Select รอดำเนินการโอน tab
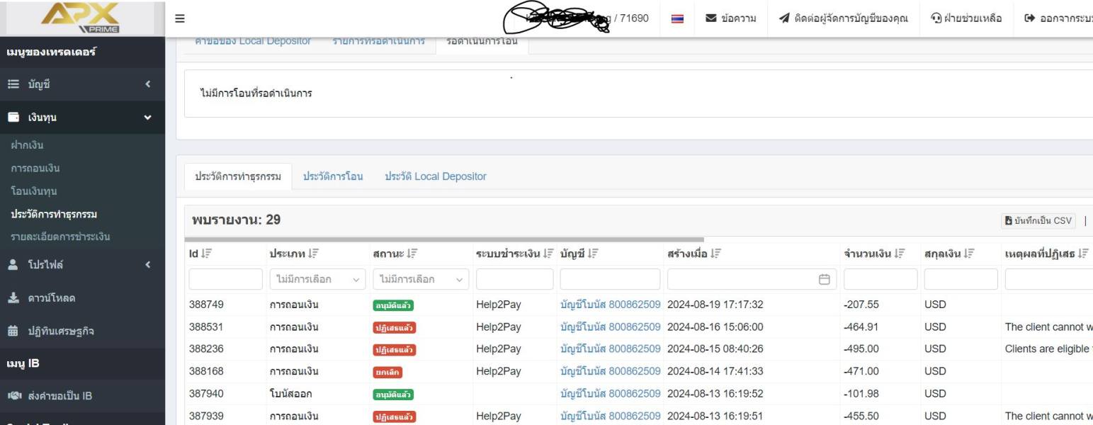 (x=482, y=41)
